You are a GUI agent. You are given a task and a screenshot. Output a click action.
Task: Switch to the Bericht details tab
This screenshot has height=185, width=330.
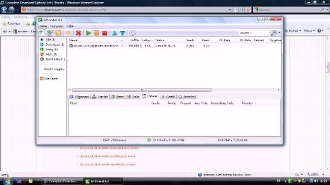(x=187, y=97)
